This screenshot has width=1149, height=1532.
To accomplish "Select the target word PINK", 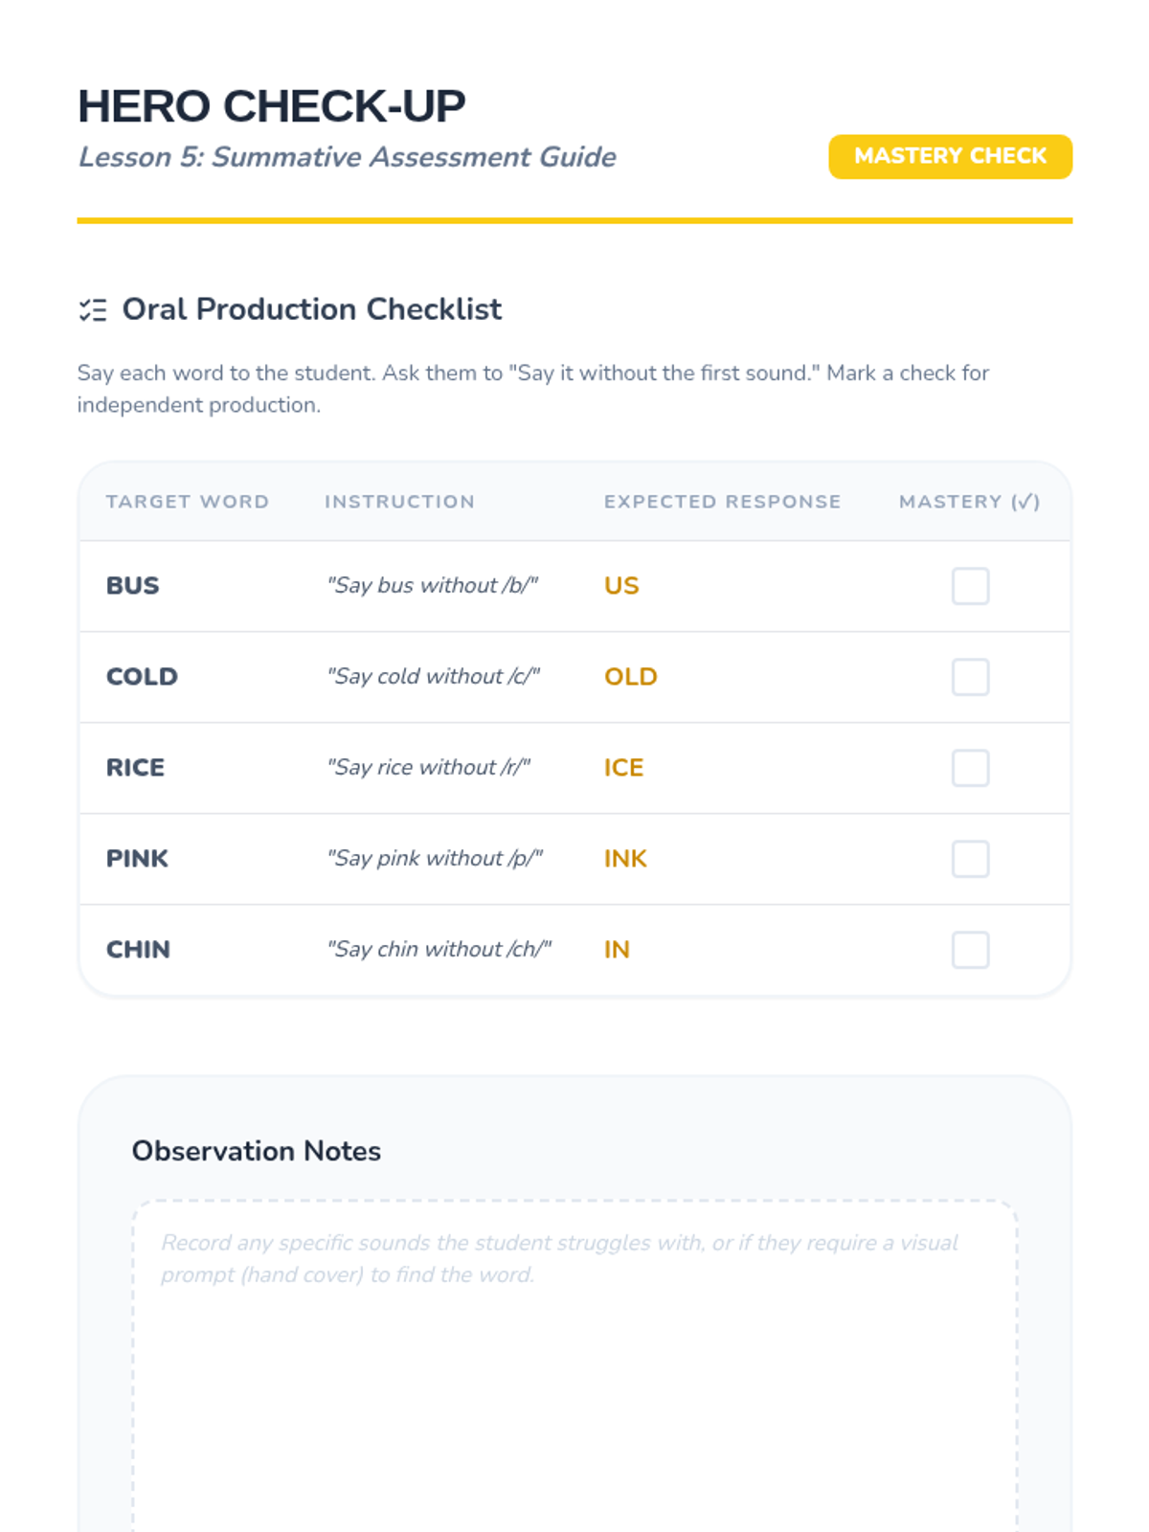I will 137,859.
